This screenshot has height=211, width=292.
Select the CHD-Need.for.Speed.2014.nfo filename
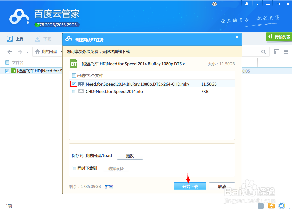(114, 92)
